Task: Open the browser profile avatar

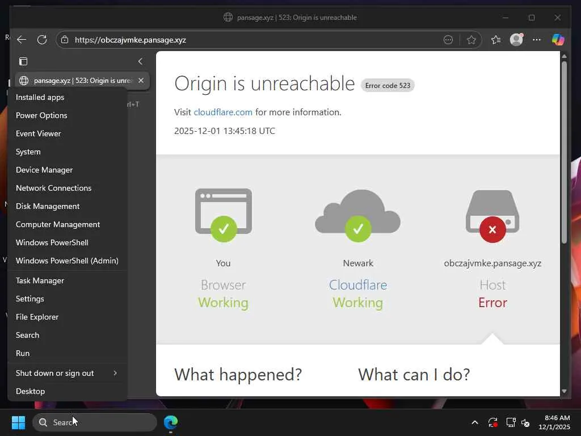Action: point(516,40)
